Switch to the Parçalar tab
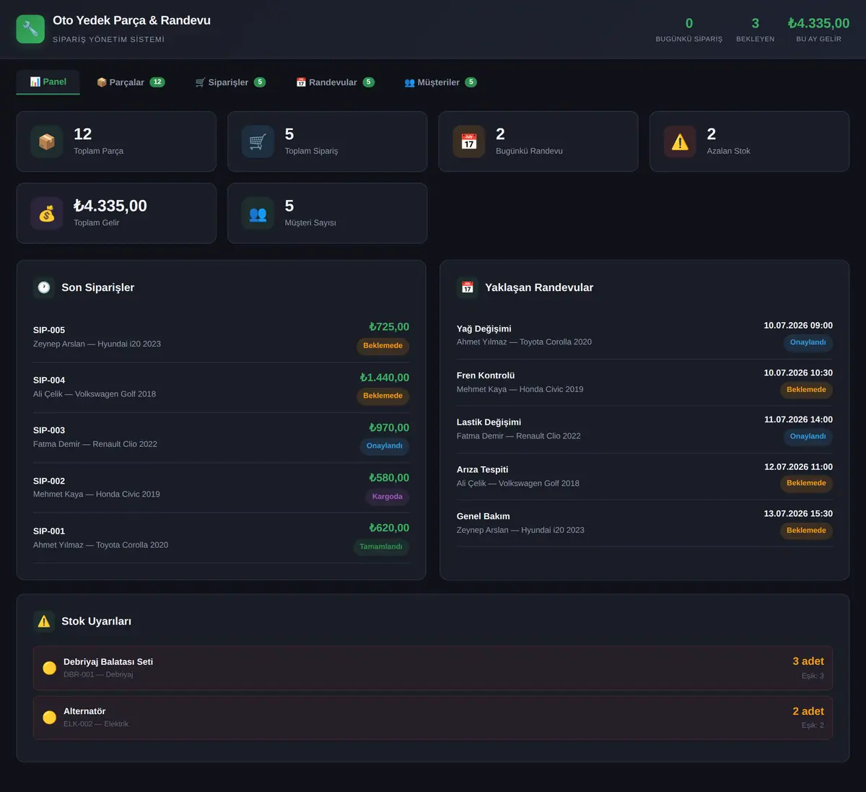This screenshot has height=792, width=866. click(131, 82)
